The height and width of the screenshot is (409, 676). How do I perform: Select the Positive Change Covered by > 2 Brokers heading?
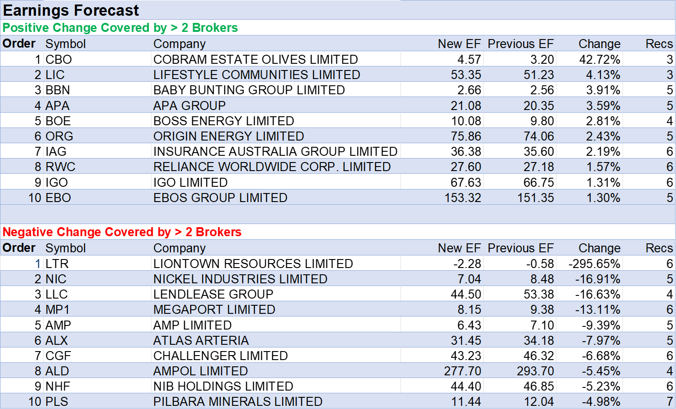pyautogui.click(x=120, y=28)
